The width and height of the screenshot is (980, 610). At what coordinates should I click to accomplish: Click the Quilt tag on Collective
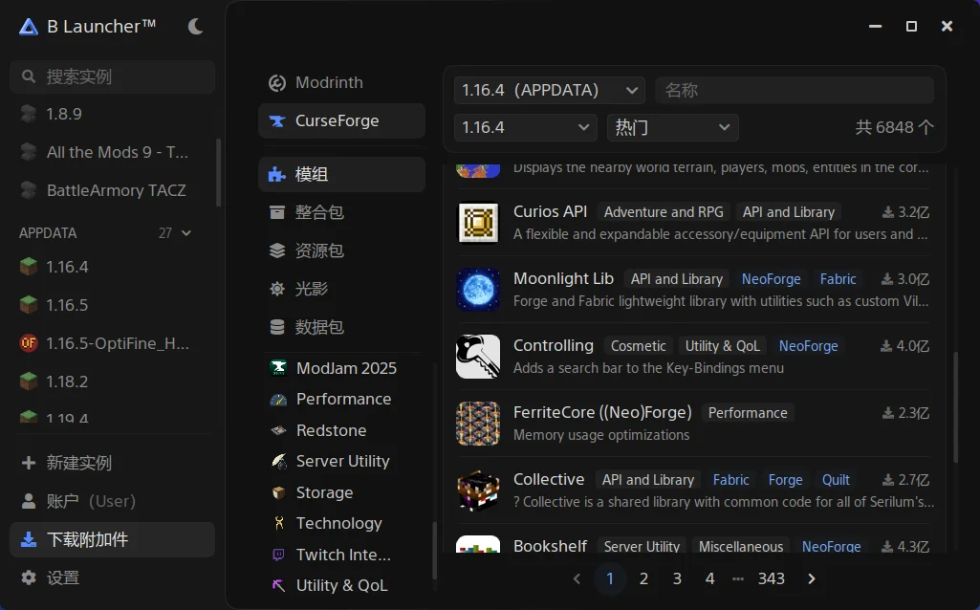click(x=835, y=479)
